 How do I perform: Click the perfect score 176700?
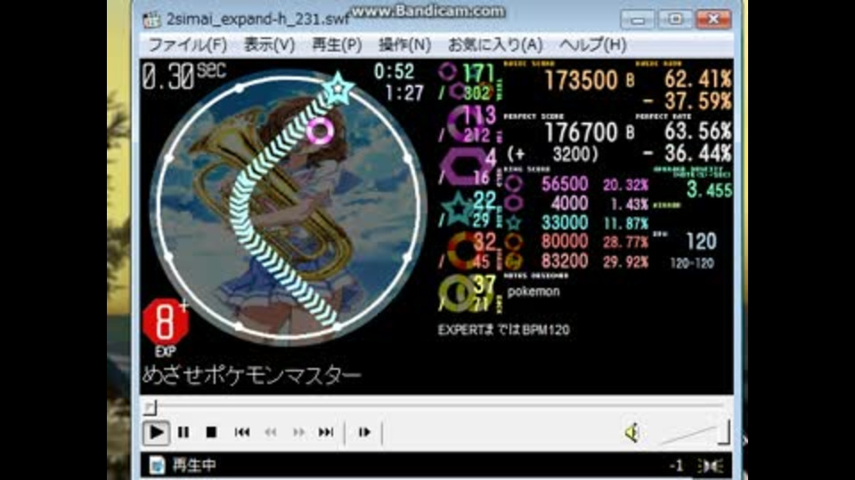582,132
